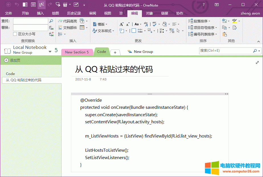Open the notebook dropdown arrow under Local Notebook

pyautogui.click(x=50, y=52)
